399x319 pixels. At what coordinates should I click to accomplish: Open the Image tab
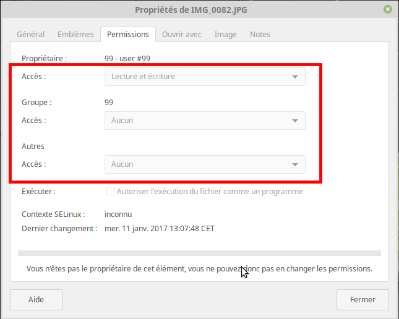226,35
